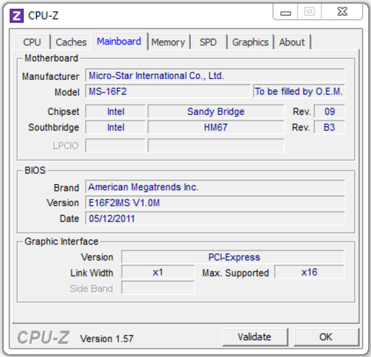This screenshot has width=371, height=357.
Task: Click the BIOS brand American Megatrends Inc.
Action: pos(215,187)
